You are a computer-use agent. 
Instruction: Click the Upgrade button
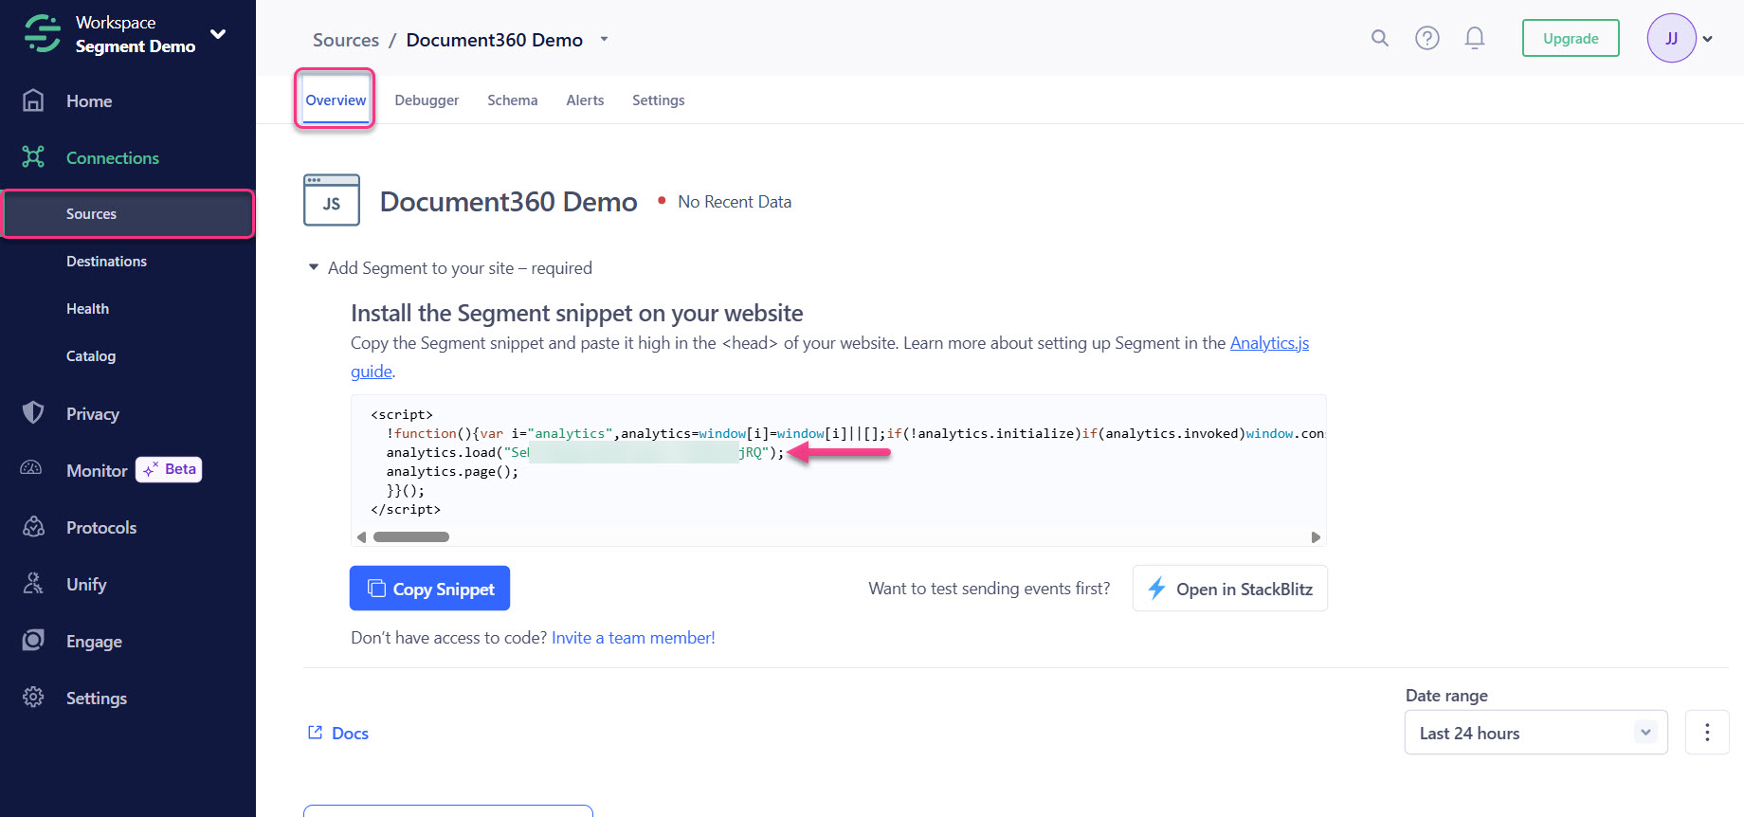tap(1571, 38)
